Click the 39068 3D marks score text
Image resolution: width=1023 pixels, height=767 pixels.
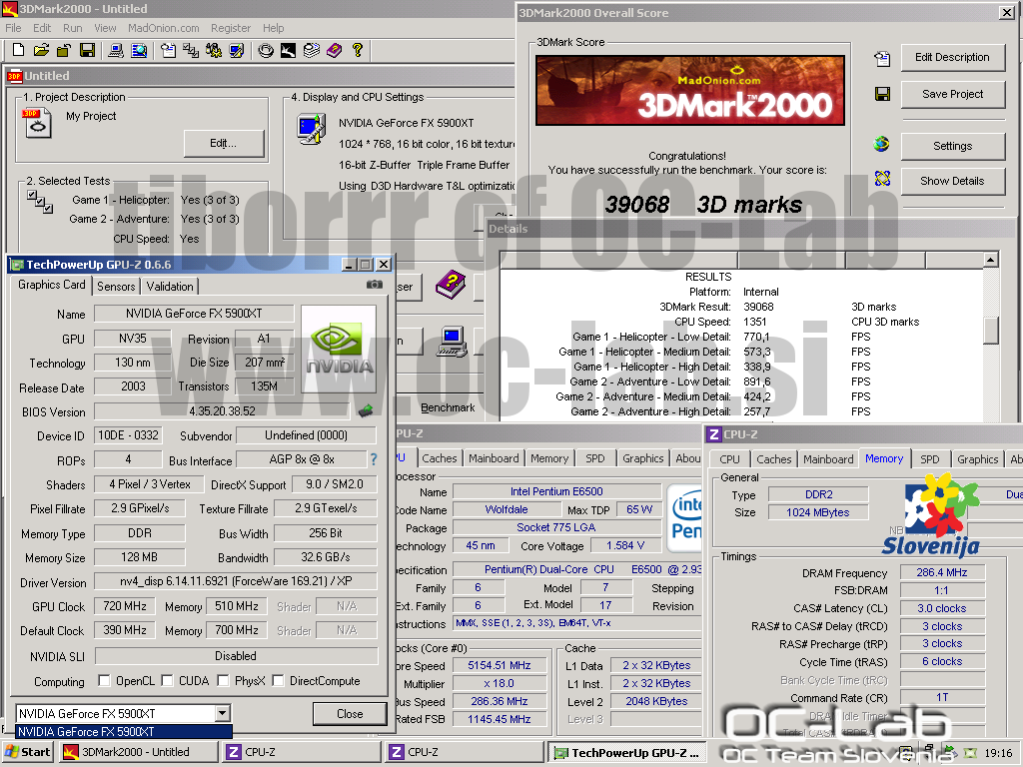pyautogui.click(x=703, y=205)
